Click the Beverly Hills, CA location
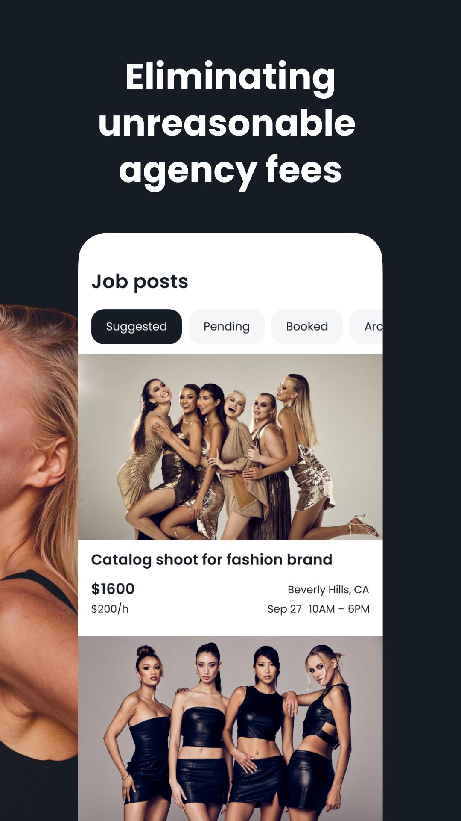461x821 pixels. (x=328, y=590)
